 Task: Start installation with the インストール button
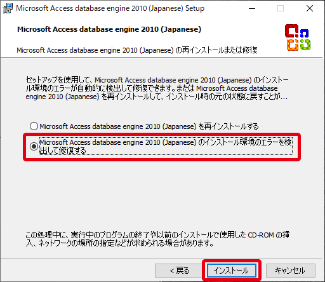coord(232,271)
